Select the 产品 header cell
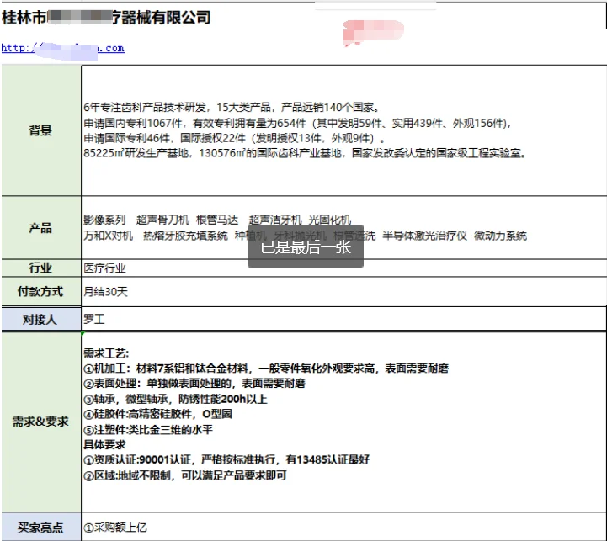This screenshot has width=607, height=541. [41, 227]
